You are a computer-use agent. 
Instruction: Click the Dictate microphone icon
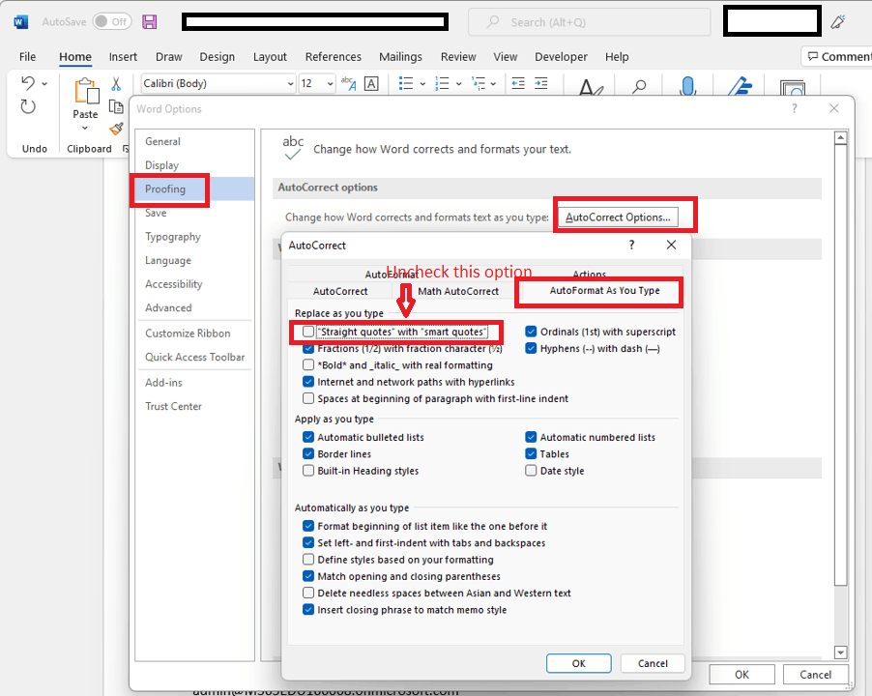point(688,86)
